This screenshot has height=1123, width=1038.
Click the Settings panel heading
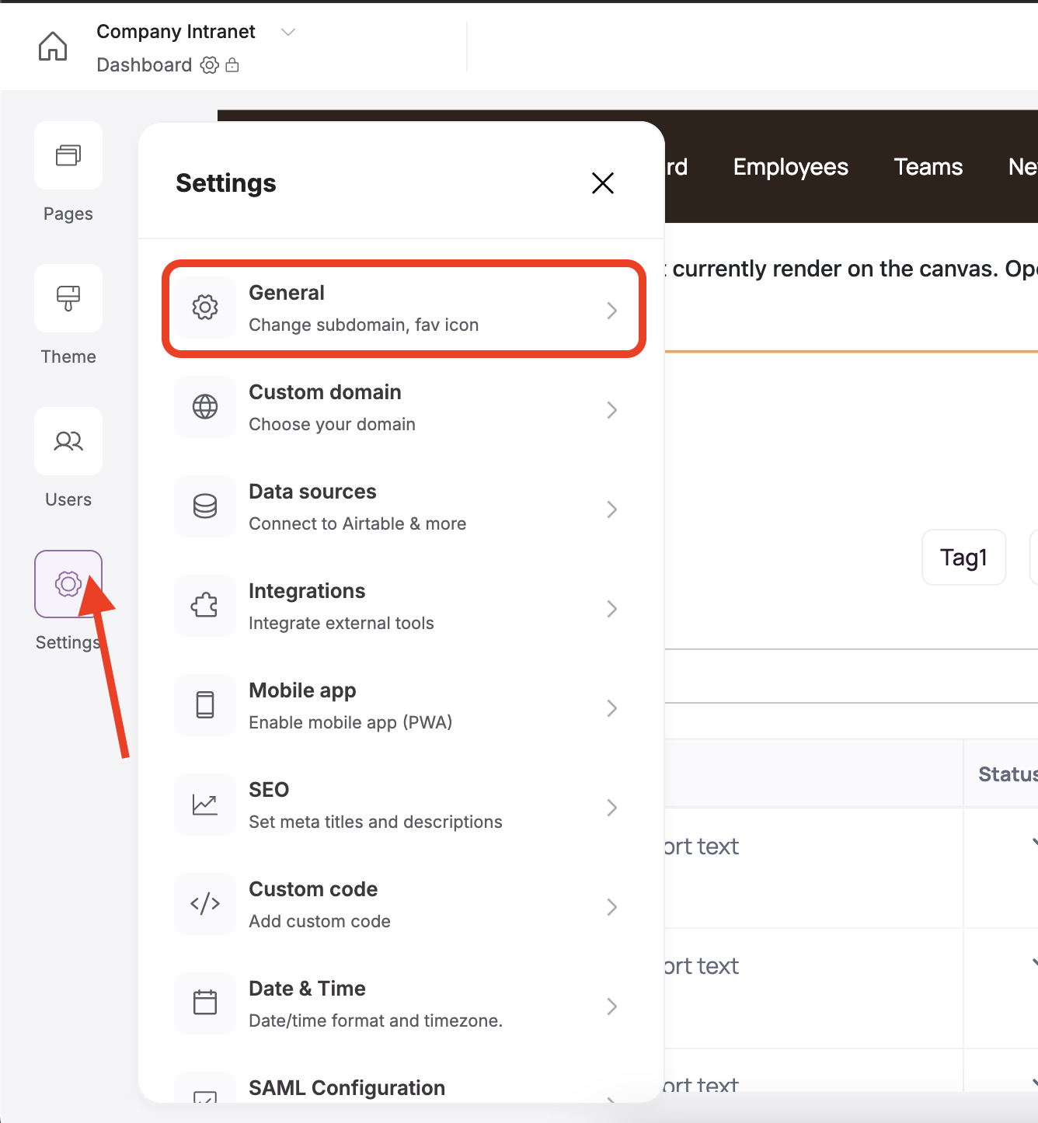[x=226, y=183]
